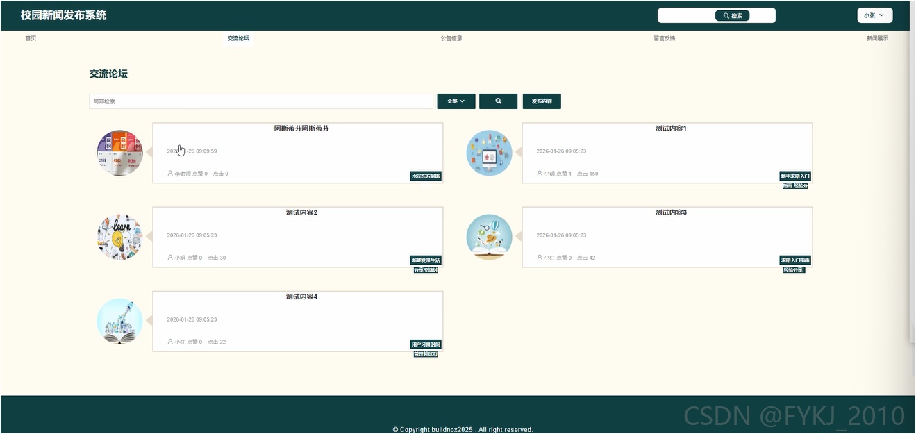
Task: Expand the 全部 category dropdown
Action: pos(456,101)
